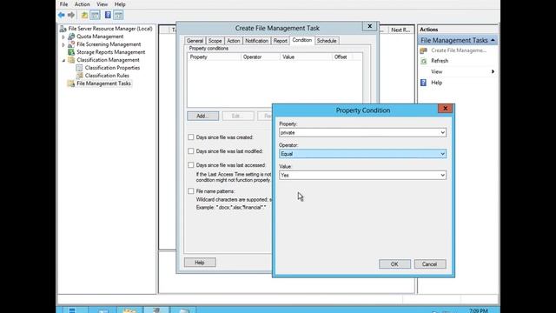Click Create File Management Task action link

tap(459, 50)
